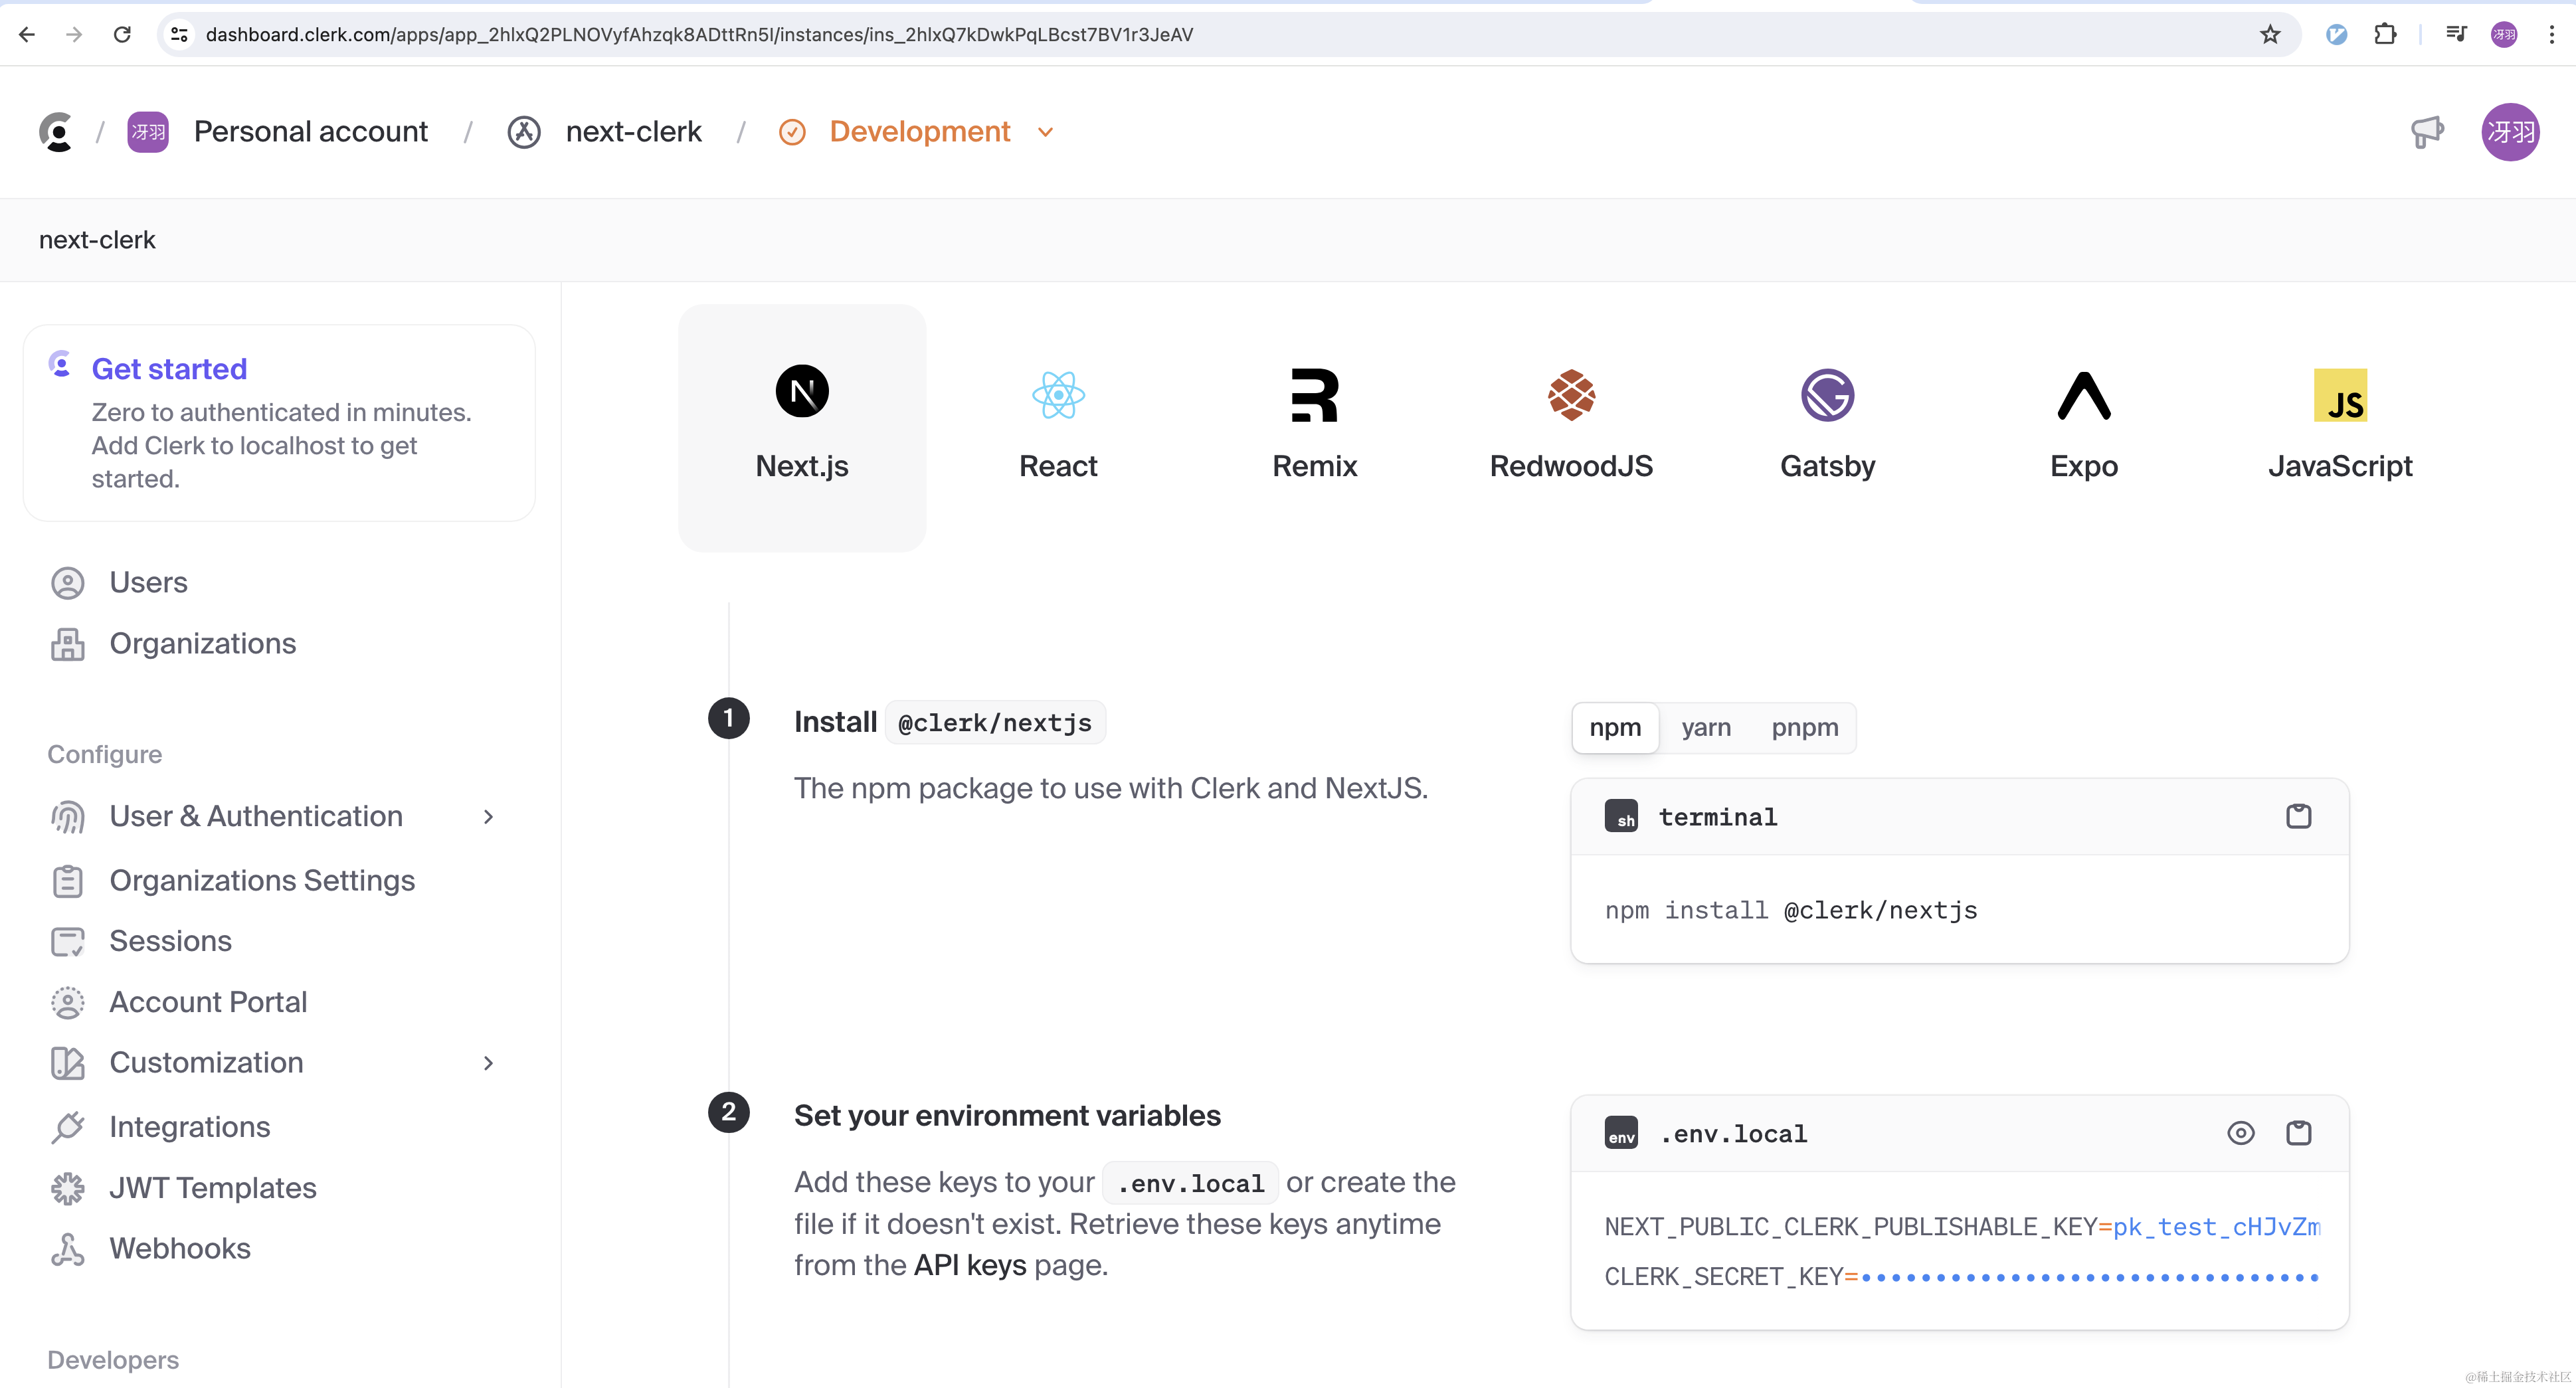Switch package manager to pnpm
The height and width of the screenshot is (1388, 2576).
click(1804, 727)
